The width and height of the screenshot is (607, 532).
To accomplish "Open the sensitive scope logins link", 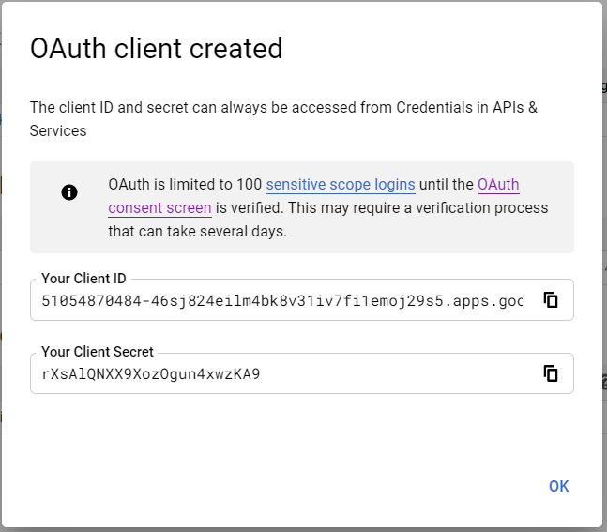I will coord(341,185).
